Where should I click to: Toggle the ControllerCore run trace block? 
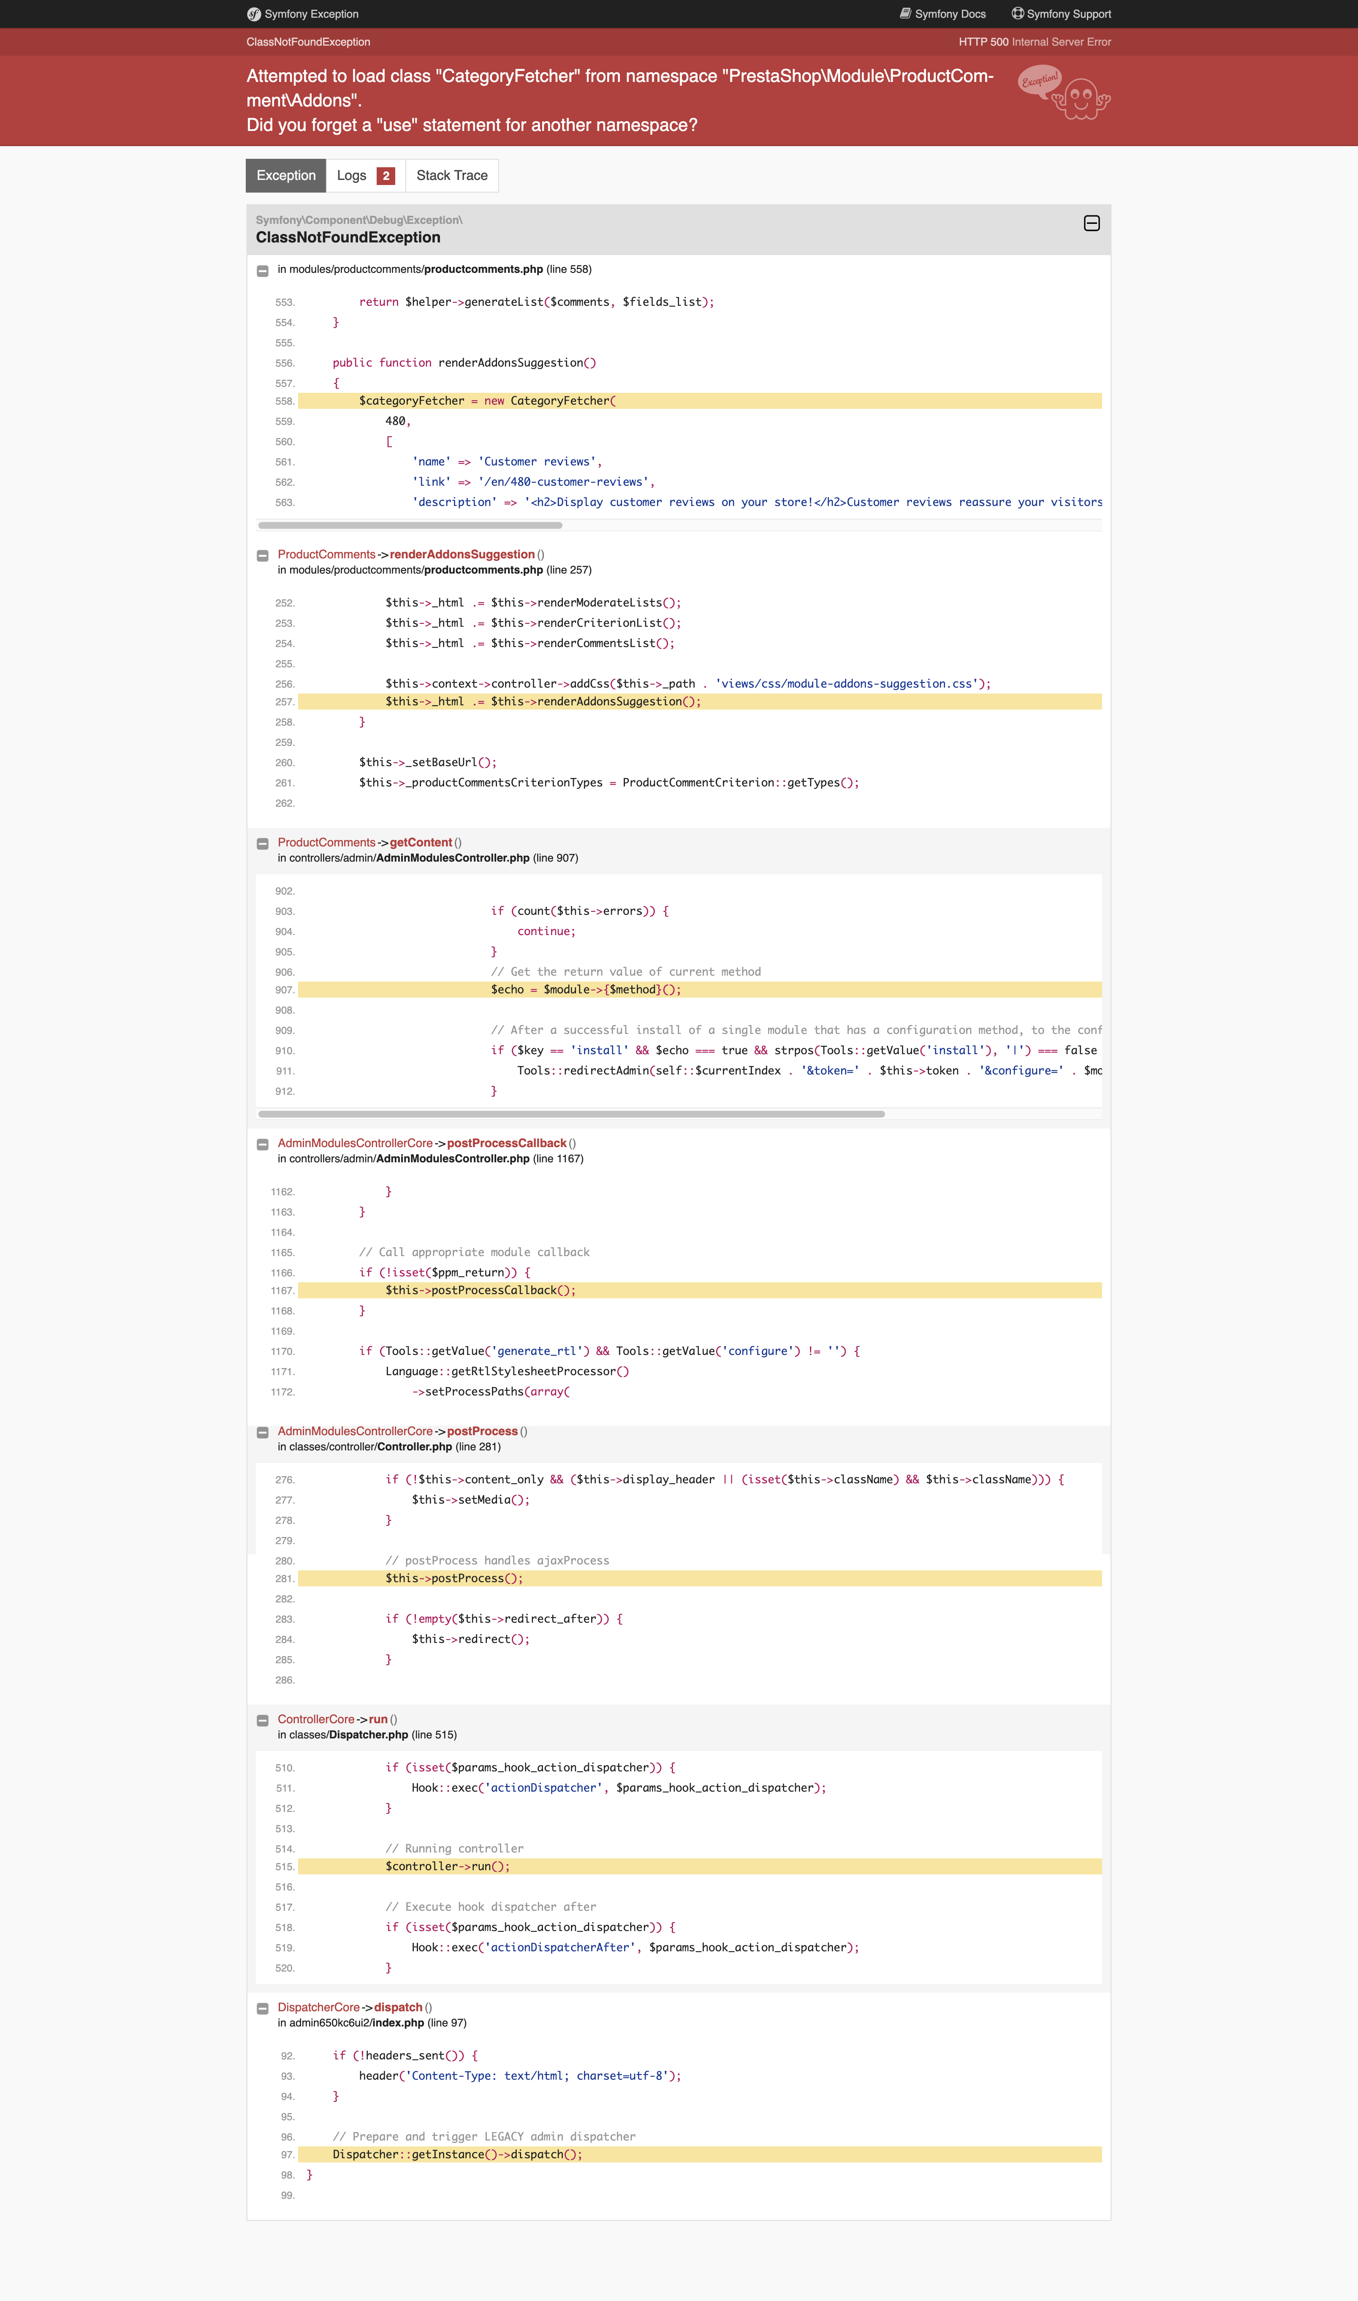(x=263, y=1721)
